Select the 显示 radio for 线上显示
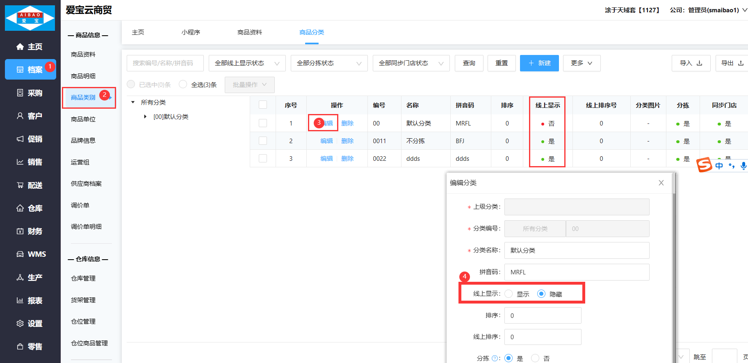748x363 pixels. tap(509, 294)
